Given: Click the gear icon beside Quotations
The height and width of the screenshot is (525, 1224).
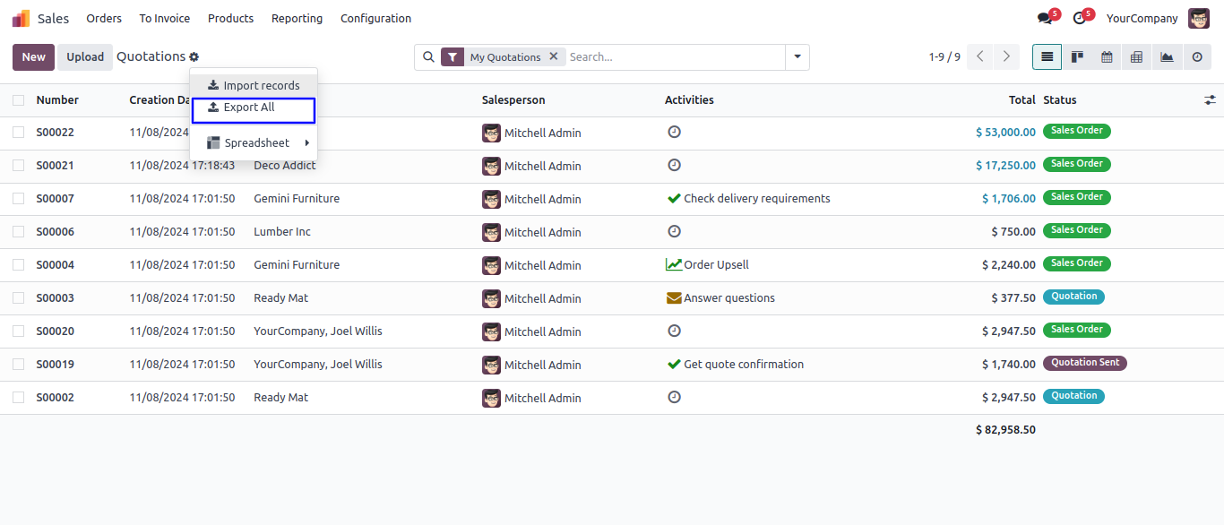Looking at the screenshot, I should point(194,57).
